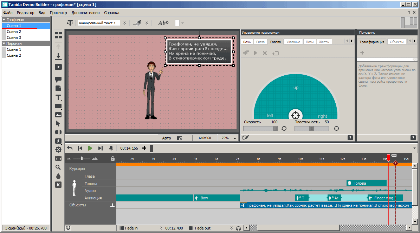Jump to timeline end
The height and width of the screenshot is (233, 420).
pyautogui.click(x=100, y=148)
